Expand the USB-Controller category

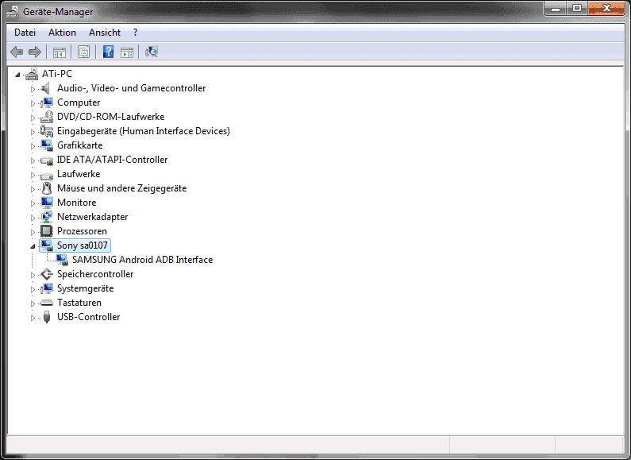(x=33, y=318)
